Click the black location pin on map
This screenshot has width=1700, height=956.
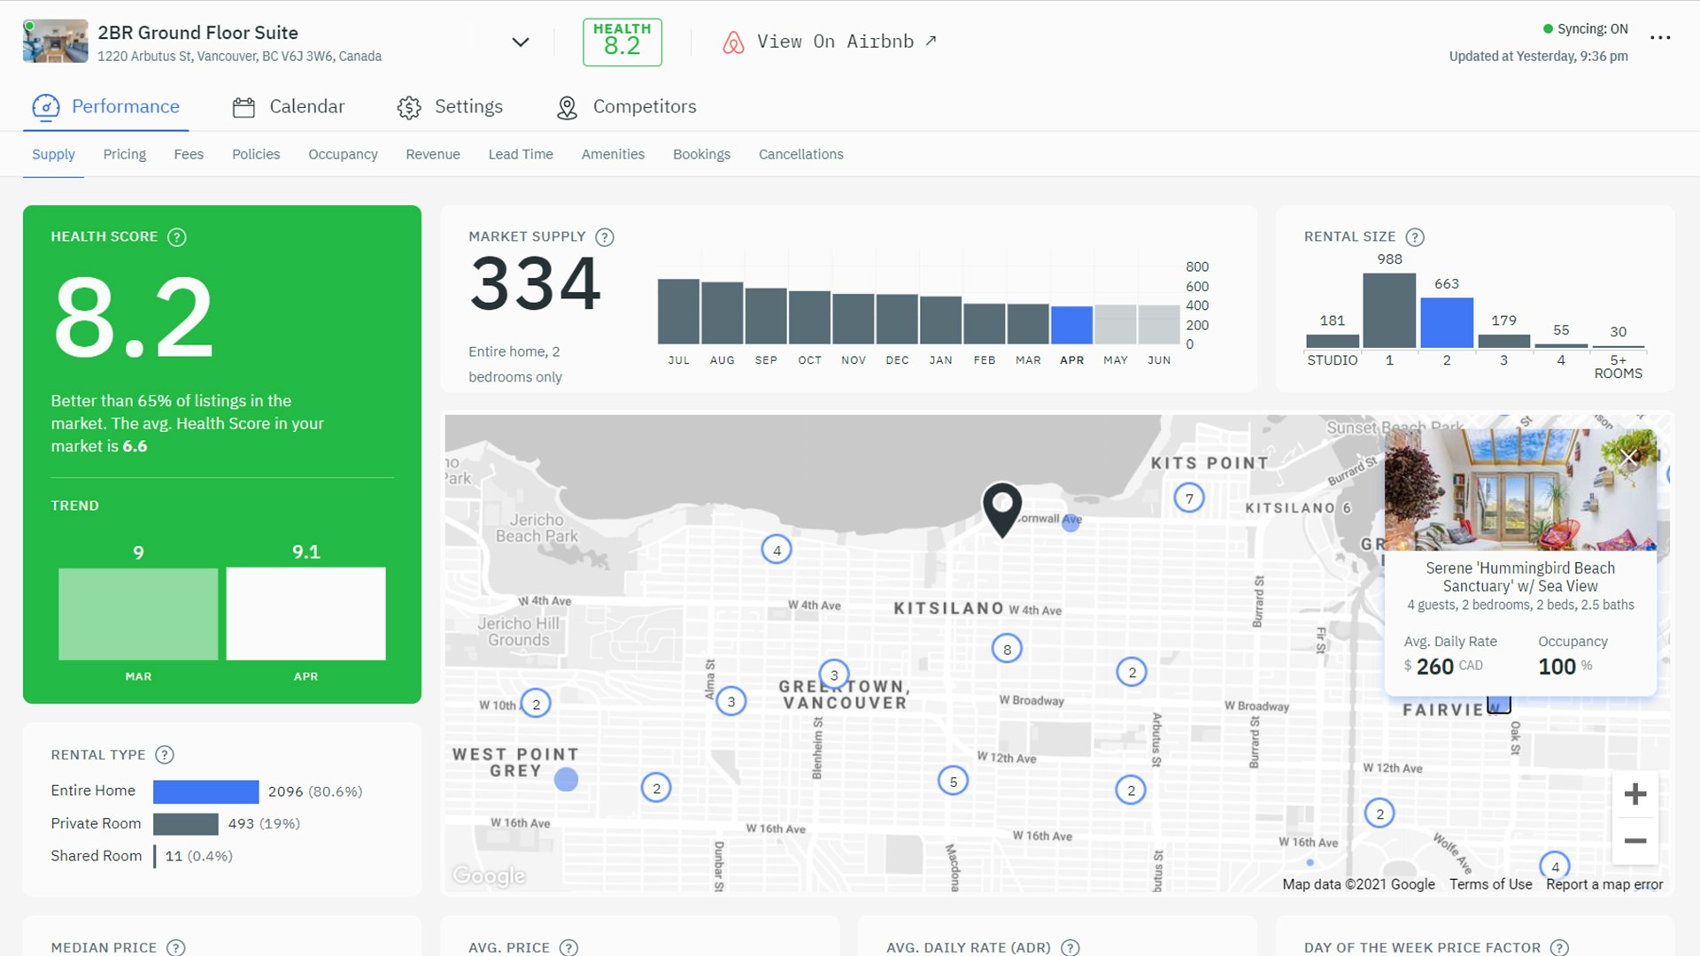click(x=1002, y=508)
